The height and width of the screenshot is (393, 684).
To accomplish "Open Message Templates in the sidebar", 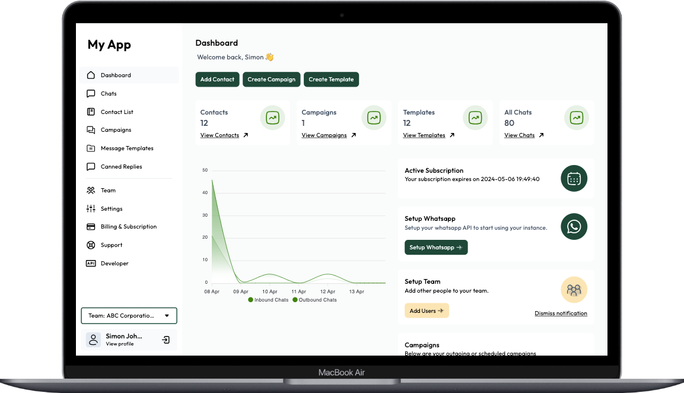I will click(127, 148).
